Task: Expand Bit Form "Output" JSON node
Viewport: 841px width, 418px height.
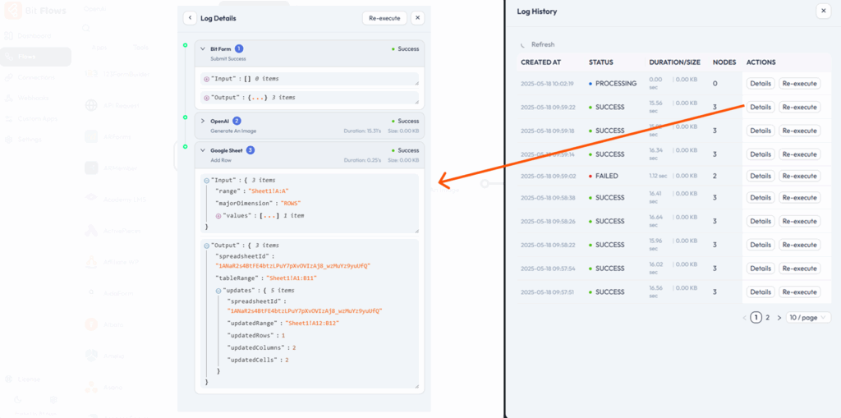Action: coord(206,98)
